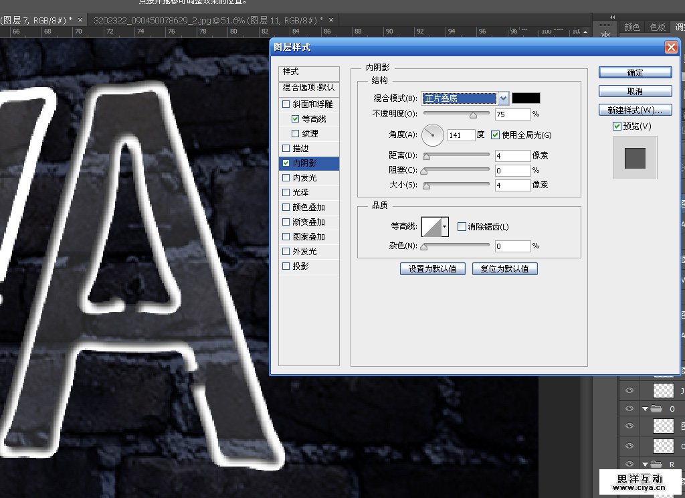Hide layer group O with eye icon
The width and height of the screenshot is (685, 498).
[629, 409]
